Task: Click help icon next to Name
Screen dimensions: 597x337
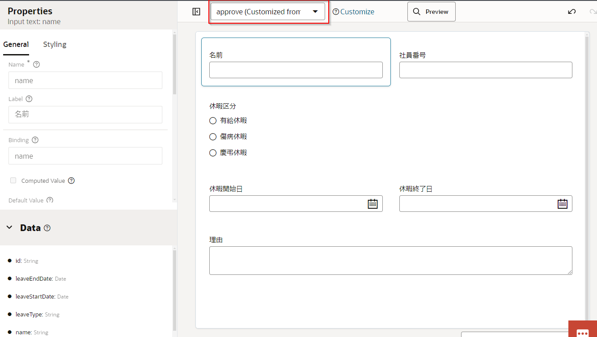Action: tap(37, 64)
